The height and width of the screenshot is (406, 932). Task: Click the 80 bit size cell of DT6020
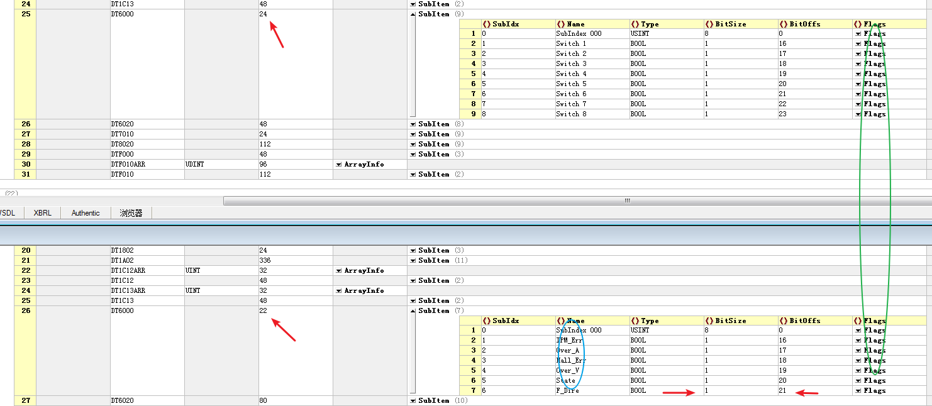296,401
